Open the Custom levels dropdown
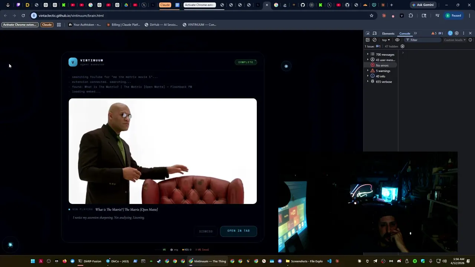This screenshot has height=267, width=475. (455, 40)
